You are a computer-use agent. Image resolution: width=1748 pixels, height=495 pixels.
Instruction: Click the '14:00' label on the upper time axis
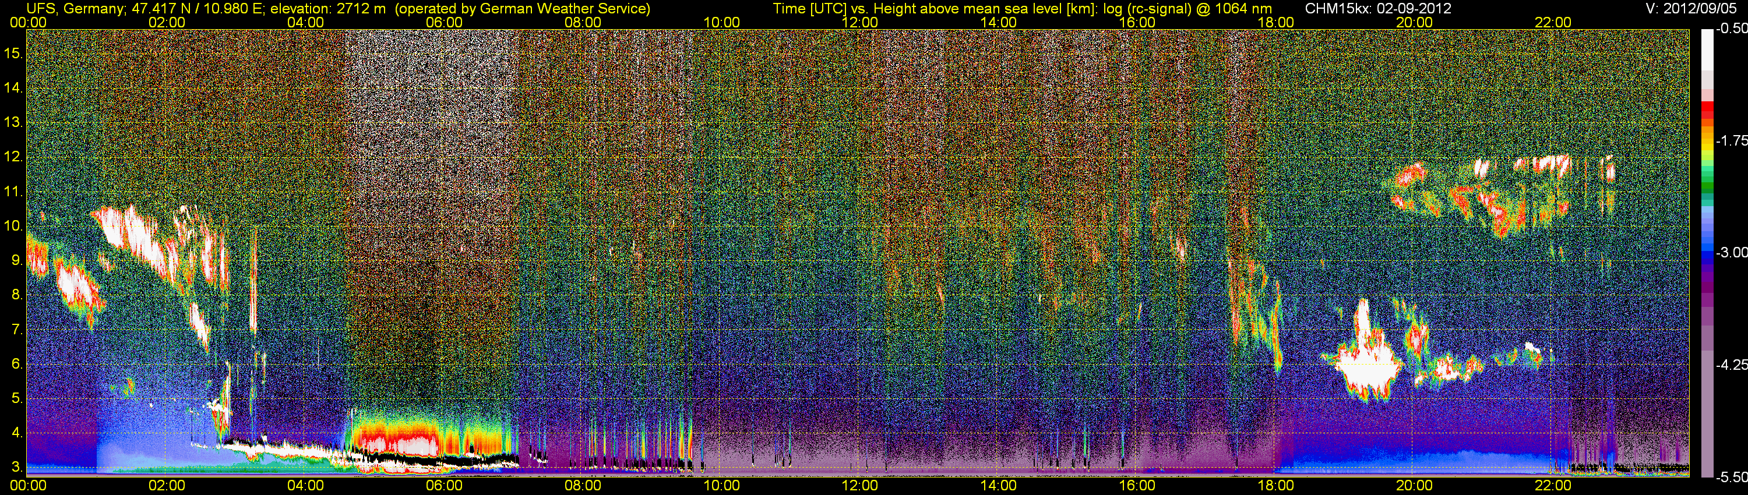pos(999,22)
